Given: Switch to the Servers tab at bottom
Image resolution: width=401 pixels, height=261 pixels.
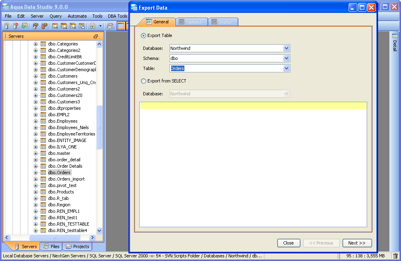Looking at the screenshot, I should (x=26, y=247).
